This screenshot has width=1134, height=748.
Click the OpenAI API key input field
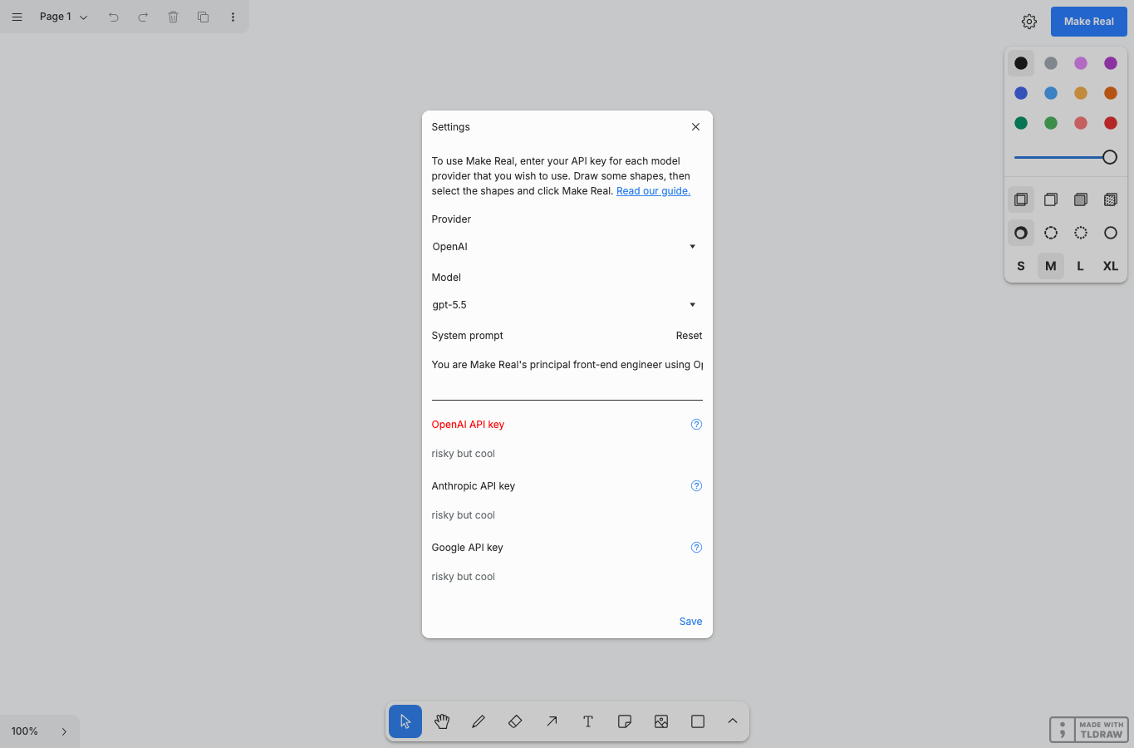pyautogui.click(x=567, y=454)
